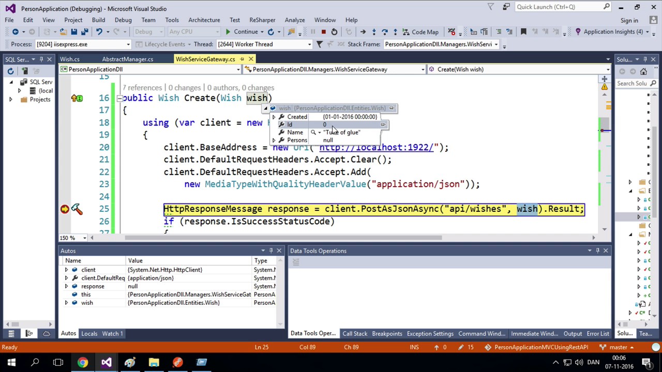Close the Autos panel
The width and height of the screenshot is (662, 372).
click(x=279, y=251)
